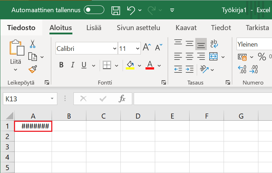This screenshot has height=173, width=272.
Task: Click the Middle Align icon
Action: click(x=190, y=43)
